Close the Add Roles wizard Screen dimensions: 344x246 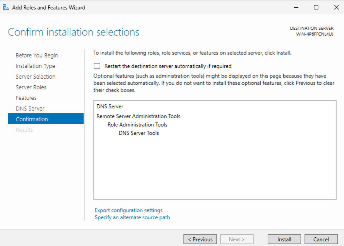pos(336,8)
